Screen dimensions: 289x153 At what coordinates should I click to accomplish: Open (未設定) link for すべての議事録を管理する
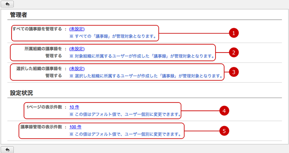77,29
